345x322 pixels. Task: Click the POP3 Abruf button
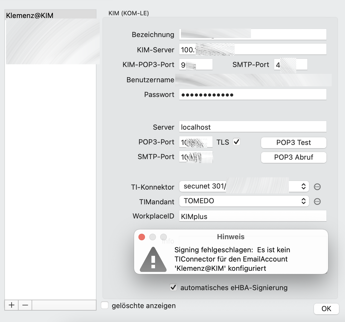293,157
